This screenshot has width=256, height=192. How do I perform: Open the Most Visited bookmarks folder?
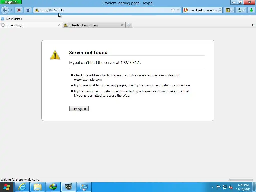pos(11,19)
